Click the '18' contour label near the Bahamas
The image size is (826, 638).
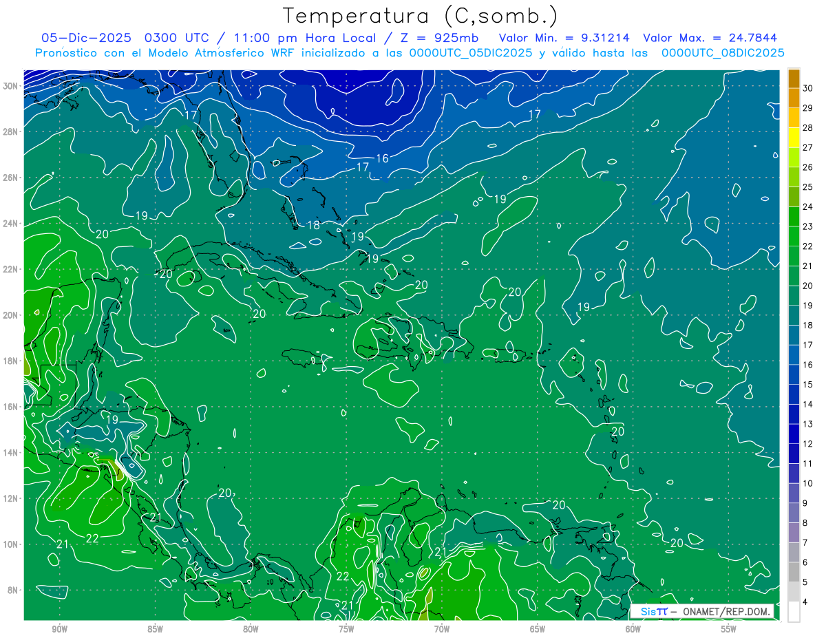coord(313,225)
